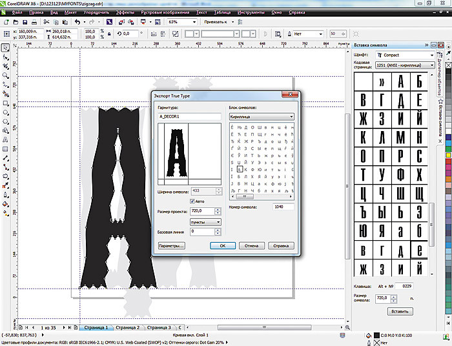Toggle the Авто checkbox
The height and width of the screenshot is (346, 452).
click(x=192, y=201)
